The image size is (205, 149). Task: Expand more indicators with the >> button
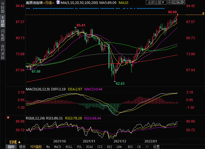(147, 147)
